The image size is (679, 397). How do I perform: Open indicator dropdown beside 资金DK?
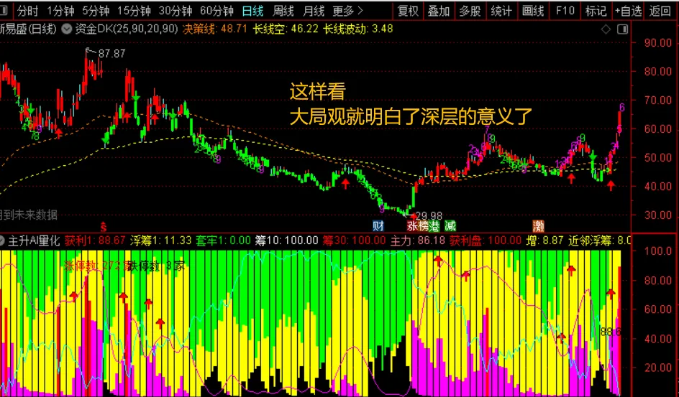(66, 29)
